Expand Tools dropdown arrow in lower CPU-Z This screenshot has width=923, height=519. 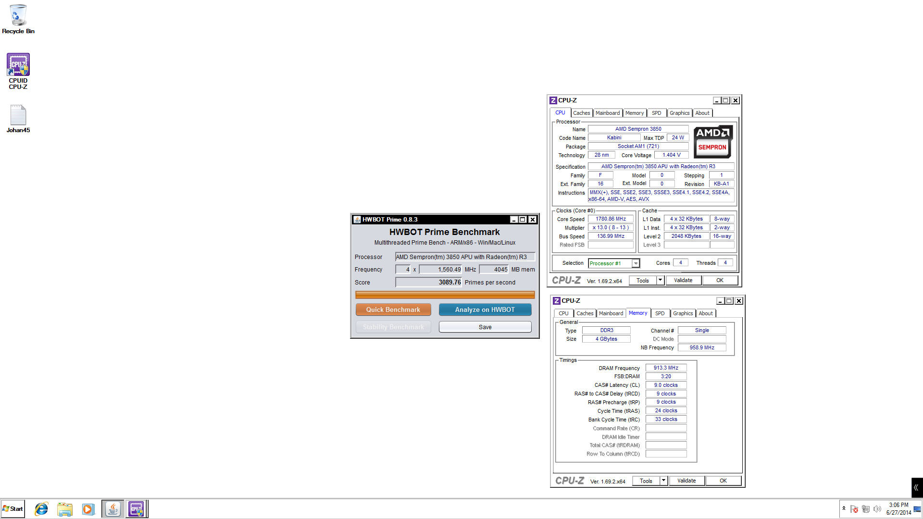tap(664, 481)
